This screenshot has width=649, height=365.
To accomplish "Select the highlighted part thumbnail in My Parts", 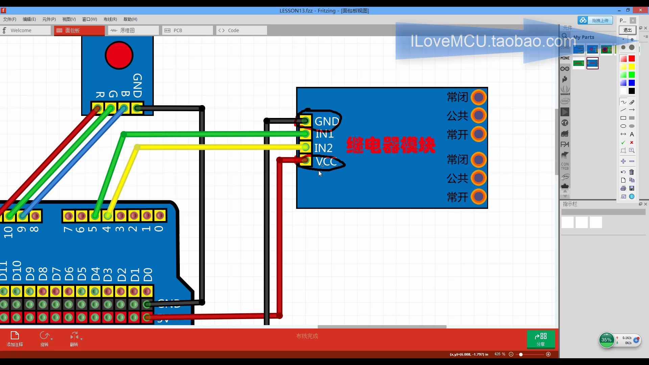I will 593,64.
